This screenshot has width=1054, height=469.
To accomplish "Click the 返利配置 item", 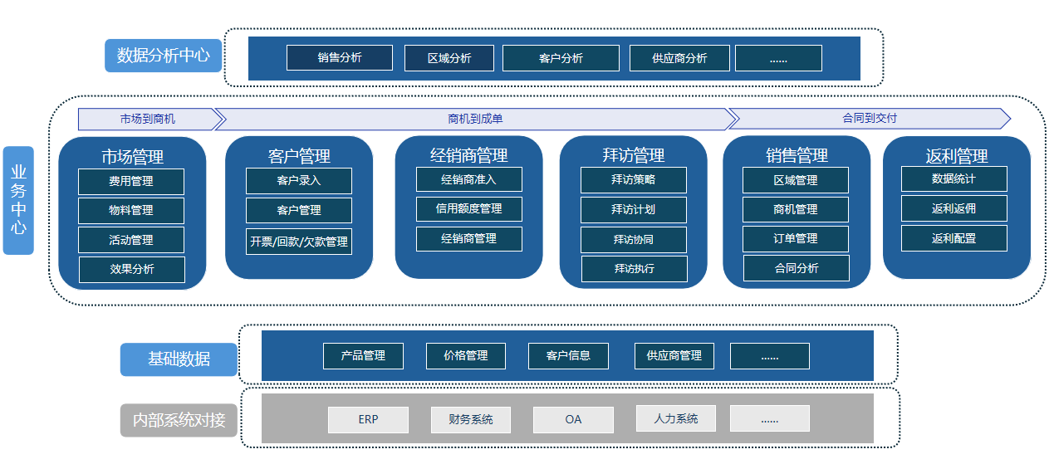I will point(954,238).
